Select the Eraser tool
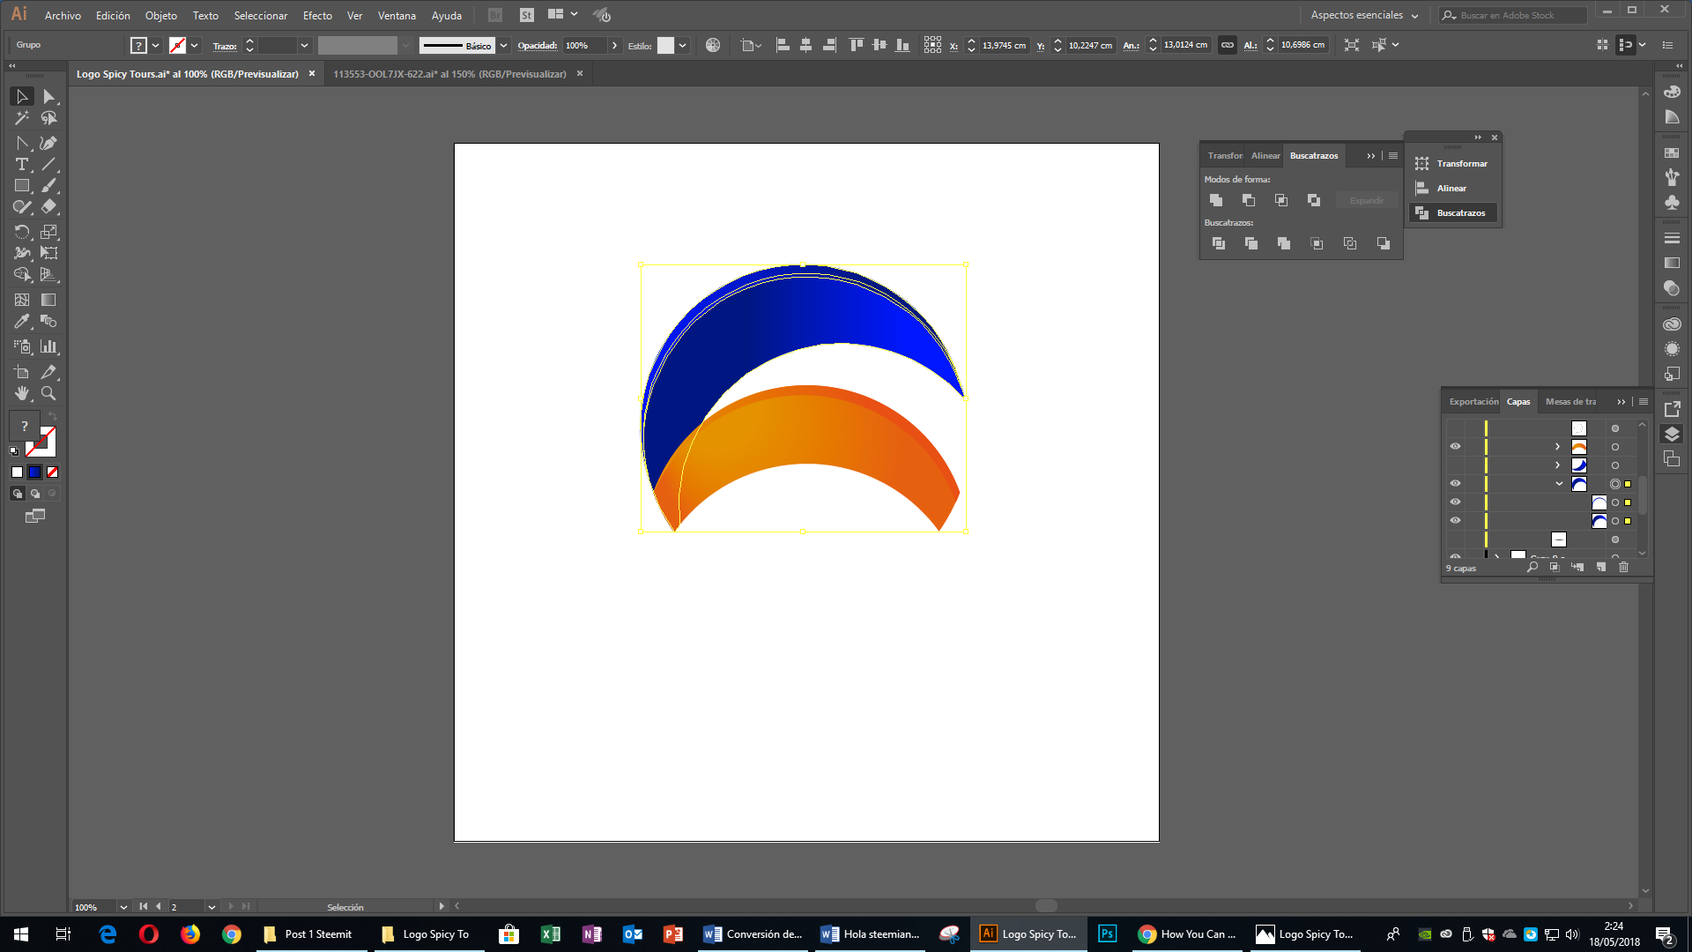This screenshot has height=952, width=1692. pos(49,207)
